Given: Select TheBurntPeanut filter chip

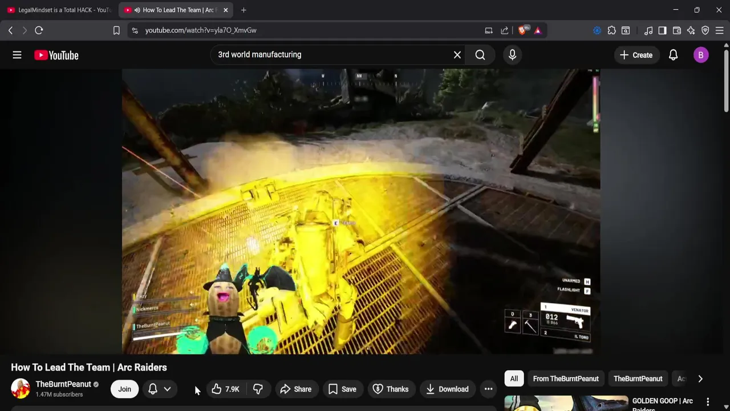Looking at the screenshot, I should click(638, 378).
